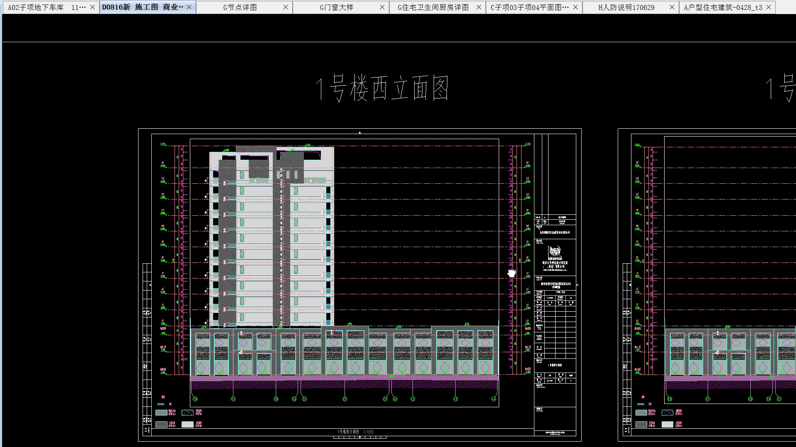Select the 1号楼西立面图 large title text
Viewport: 796px width, 447px height.
tap(382, 89)
